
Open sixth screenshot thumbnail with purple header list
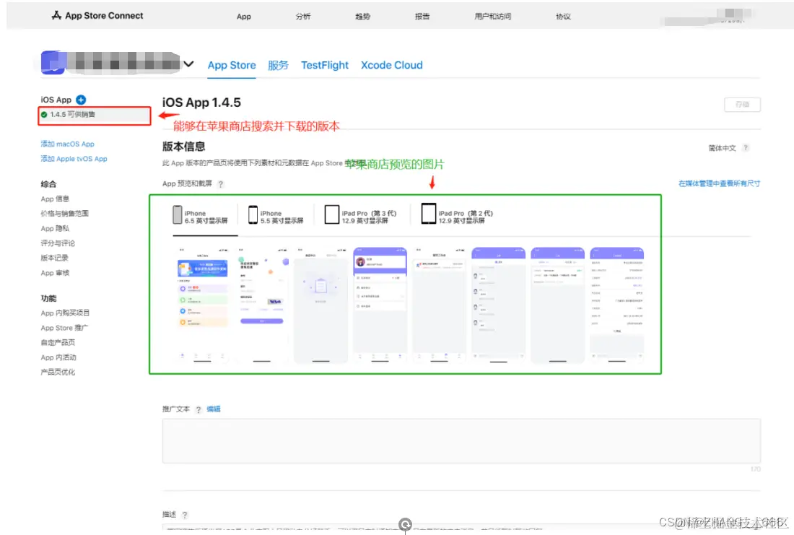(498, 305)
